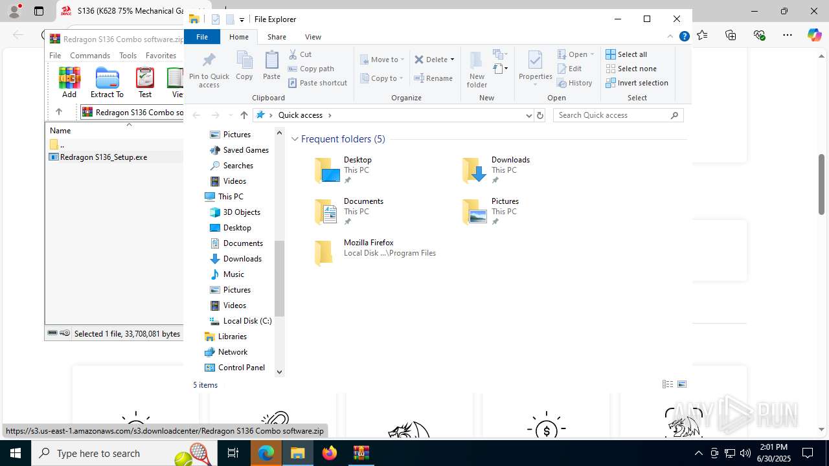The height and width of the screenshot is (466, 829).
Task: Switch to large icons view layout
Action: [x=682, y=384]
